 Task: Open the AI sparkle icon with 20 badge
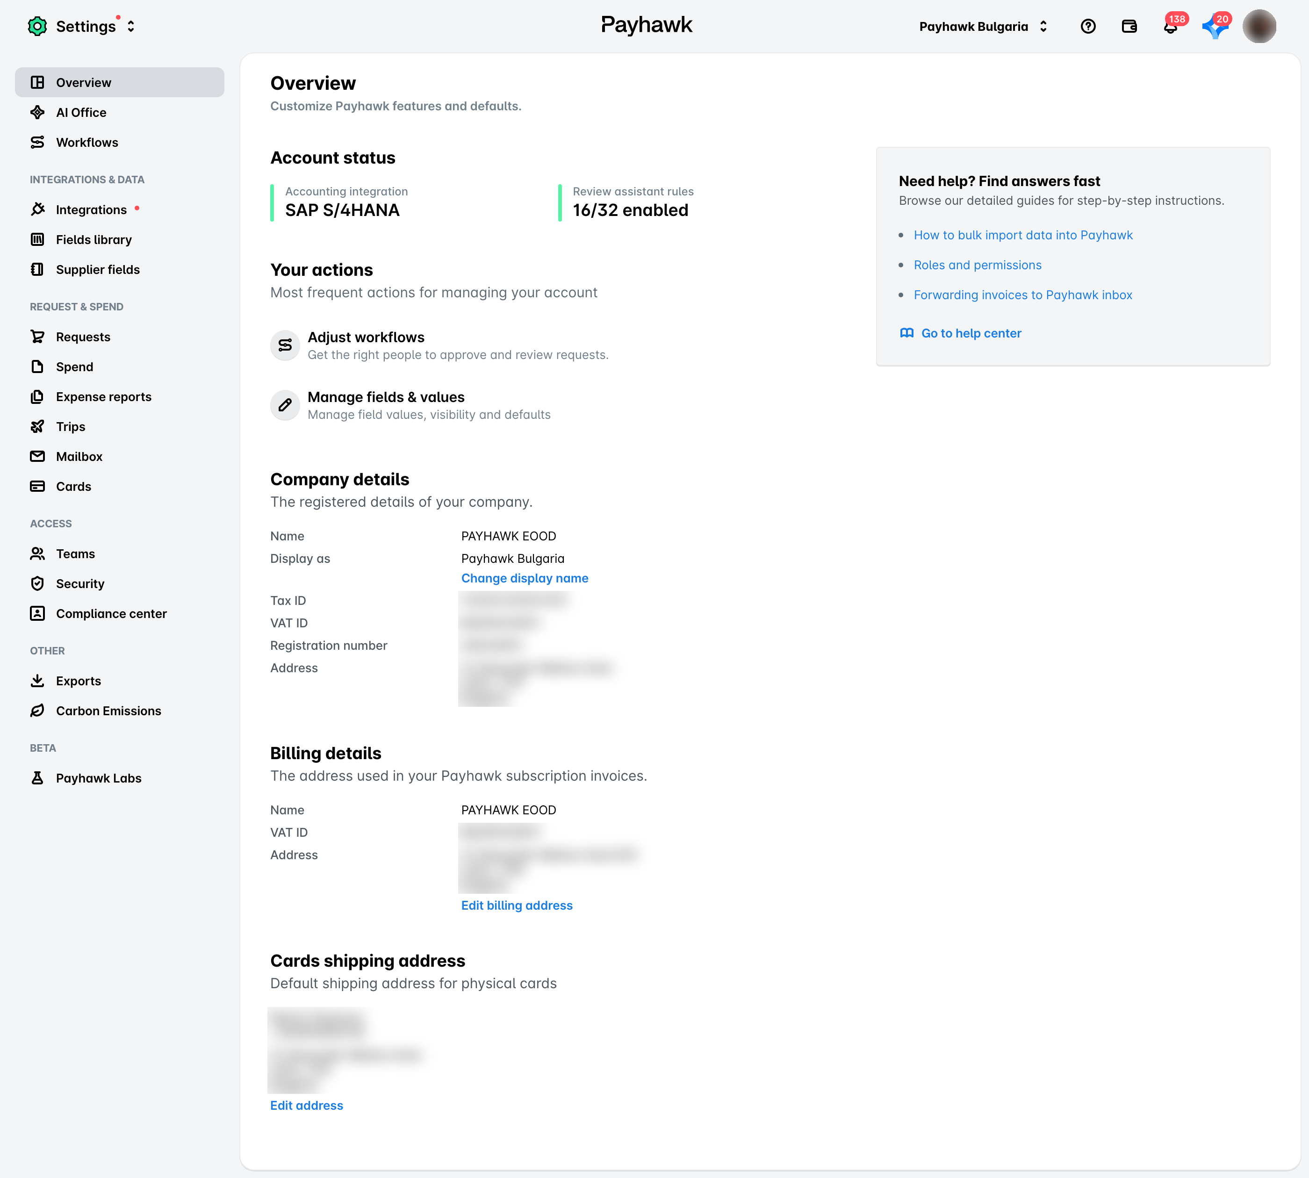pos(1215,27)
